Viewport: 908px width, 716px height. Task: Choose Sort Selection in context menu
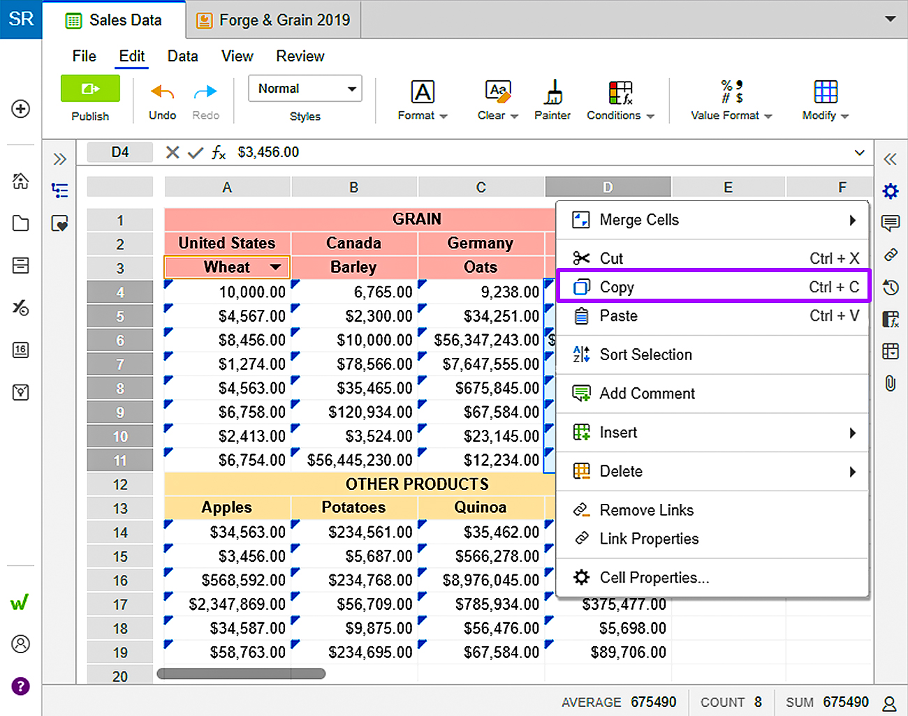[x=645, y=355]
